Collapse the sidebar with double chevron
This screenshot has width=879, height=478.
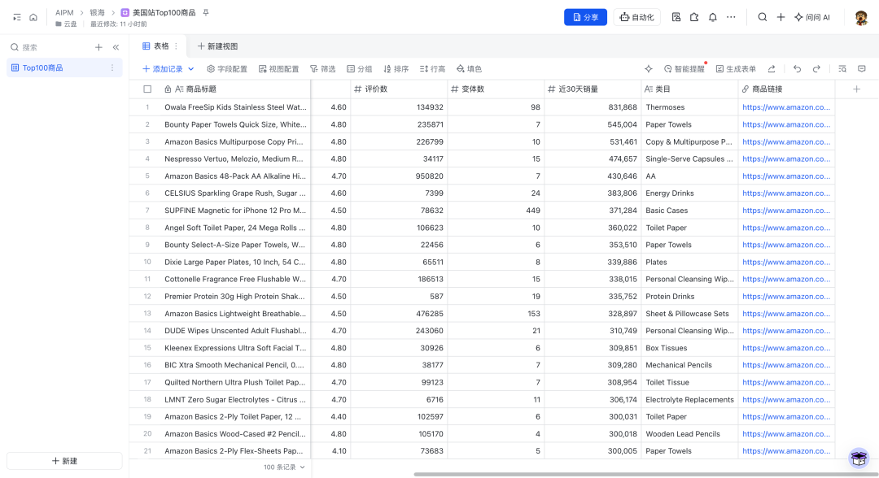(116, 48)
